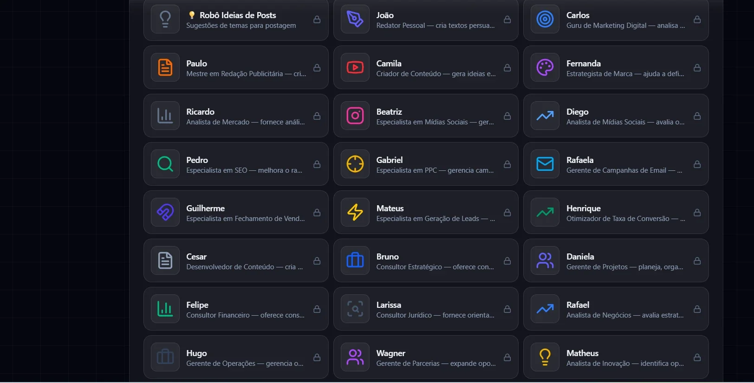
Task: Select João's pen tool icon
Action: point(355,19)
